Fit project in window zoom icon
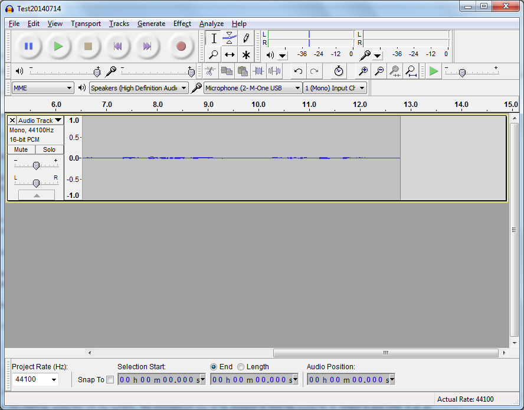Viewport: 524px width, 410px height. [x=411, y=71]
